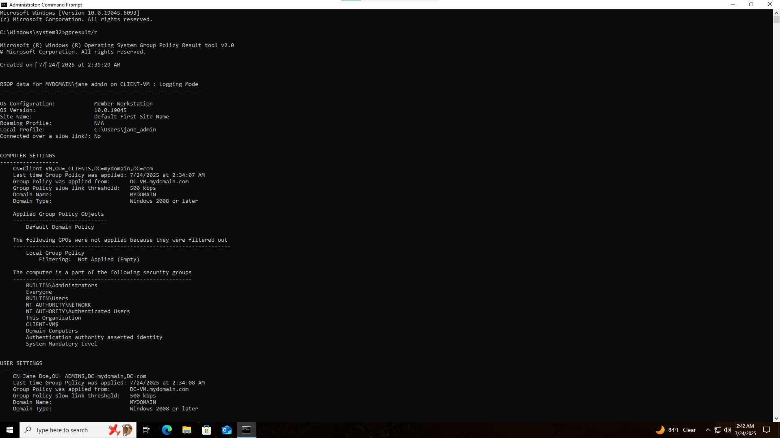Click the 'Applied Group Policy Objects' heading
Viewport: 780px width, 438px height.
[58, 214]
